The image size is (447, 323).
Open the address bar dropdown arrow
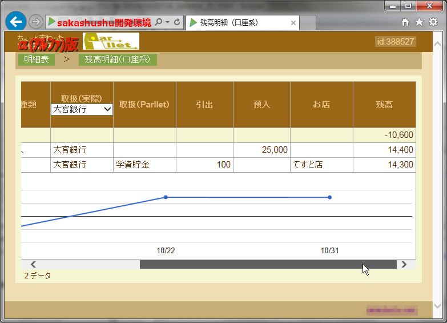click(x=168, y=22)
